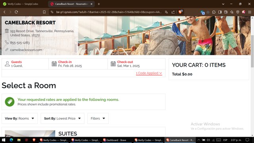The image size is (254, 143).
Task: Bookmark this page with bookmark icon
Action: coord(44,12)
